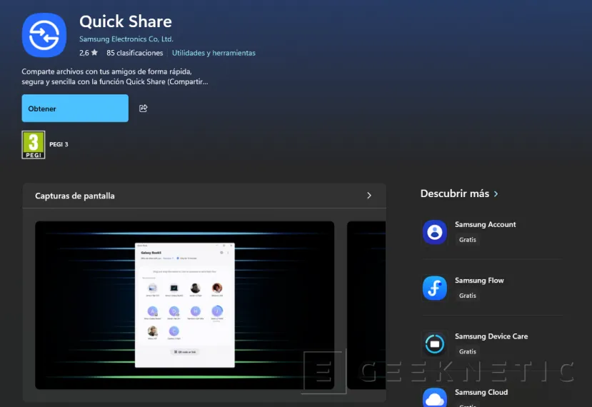Expand the Capturas de pantalla section chevron

point(369,196)
